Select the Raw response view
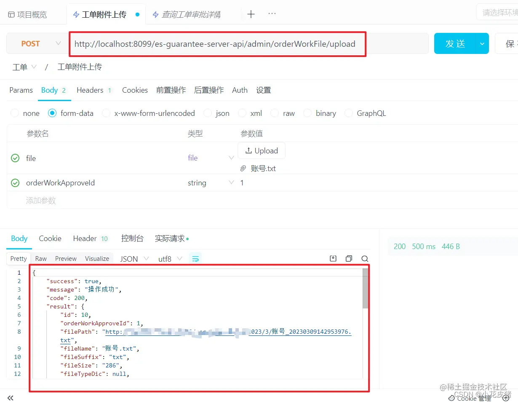The height and width of the screenshot is (402, 518). click(x=41, y=259)
